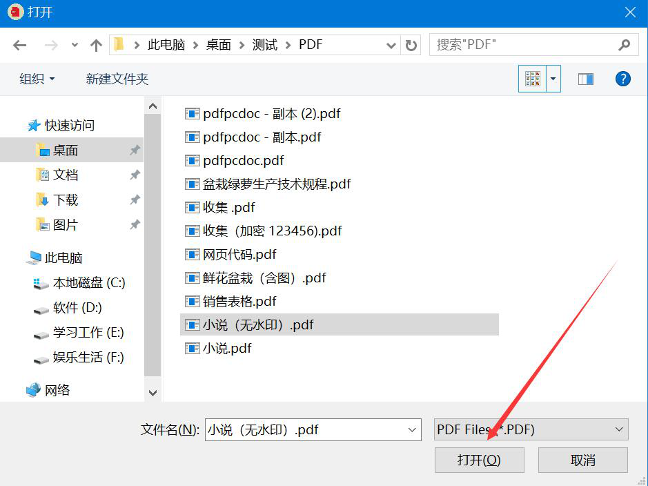This screenshot has width=648, height=486.
Task: Change view with the view icon
Action: [x=532, y=79]
